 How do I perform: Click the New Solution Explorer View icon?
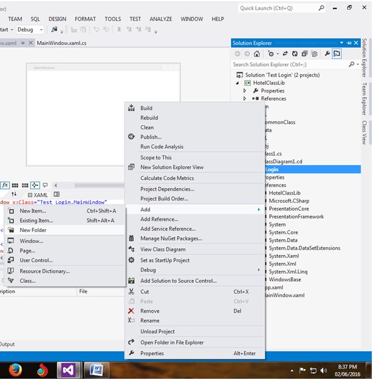(x=131, y=167)
